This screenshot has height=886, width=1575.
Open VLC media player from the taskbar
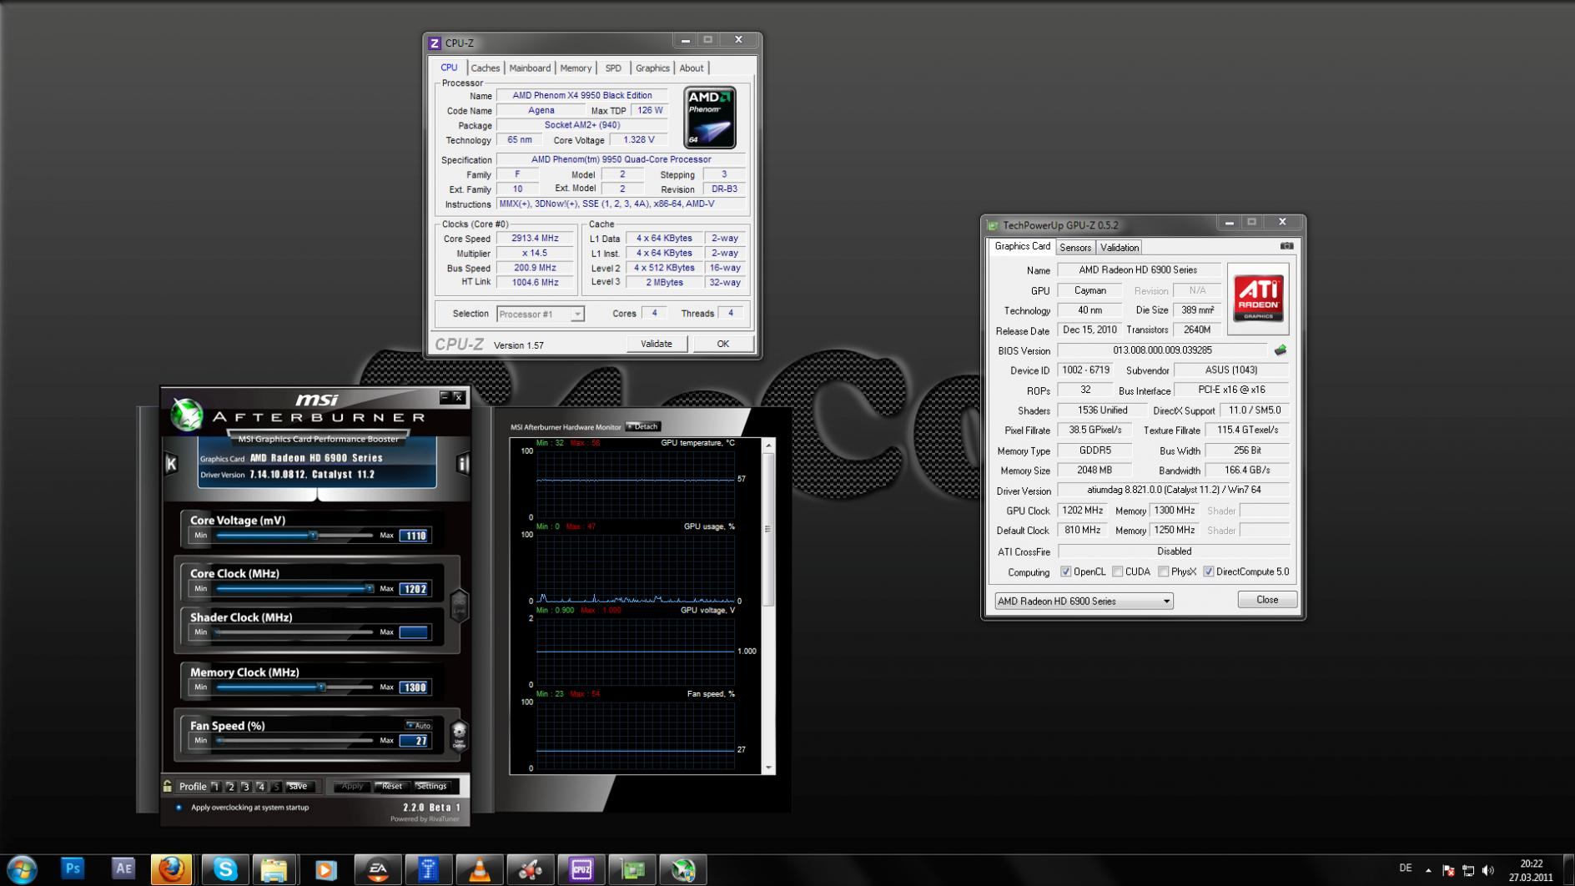[480, 869]
